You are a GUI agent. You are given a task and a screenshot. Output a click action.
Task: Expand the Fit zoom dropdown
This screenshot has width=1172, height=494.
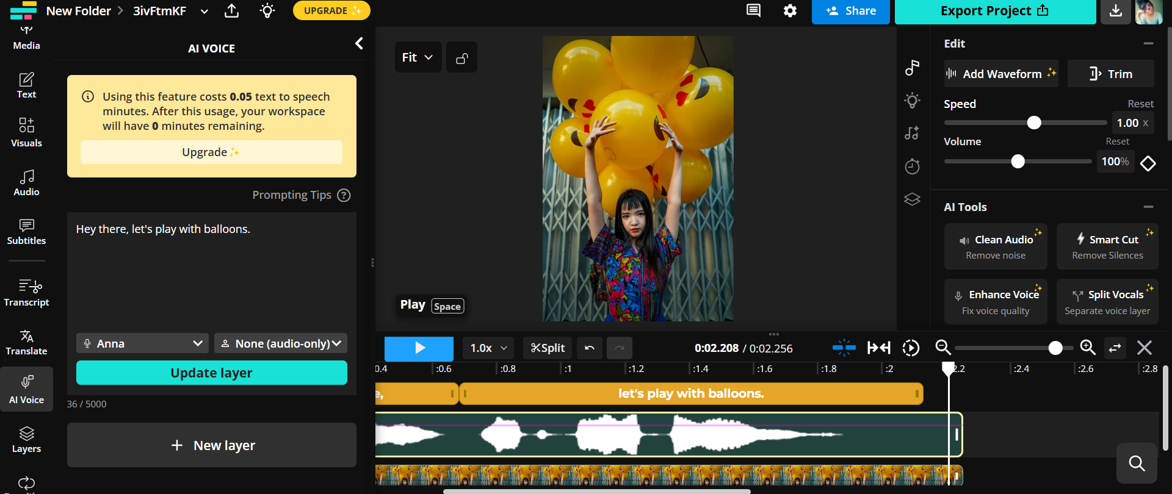click(418, 57)
